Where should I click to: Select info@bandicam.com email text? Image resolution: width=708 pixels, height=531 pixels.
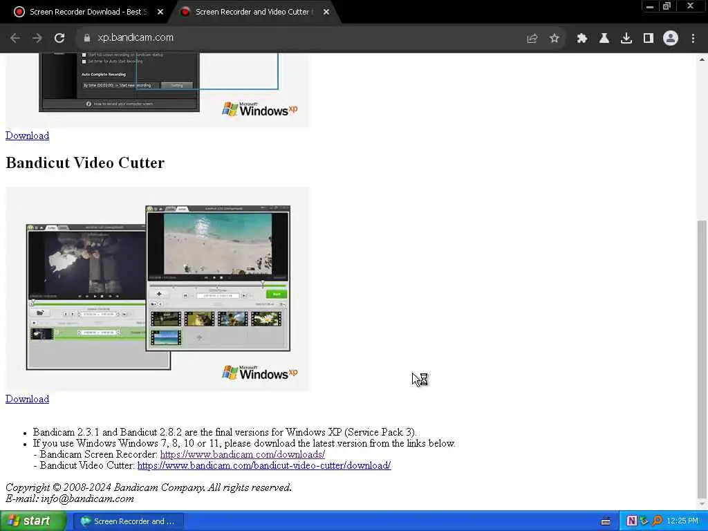point(88,499)
